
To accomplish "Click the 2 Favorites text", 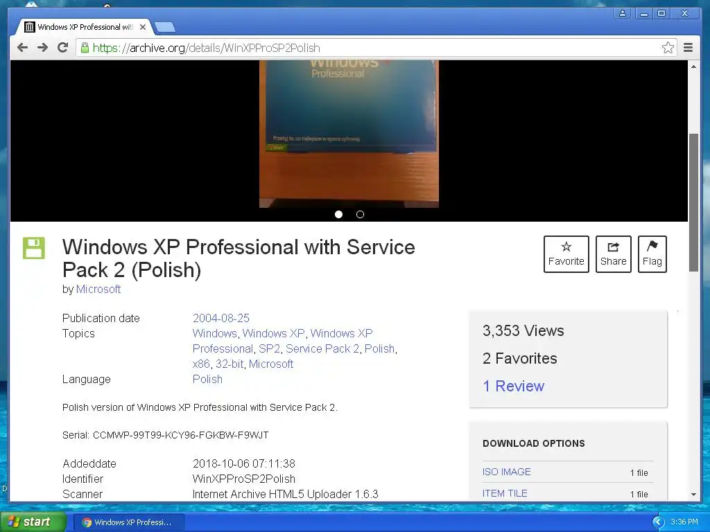I will (520, 358).
